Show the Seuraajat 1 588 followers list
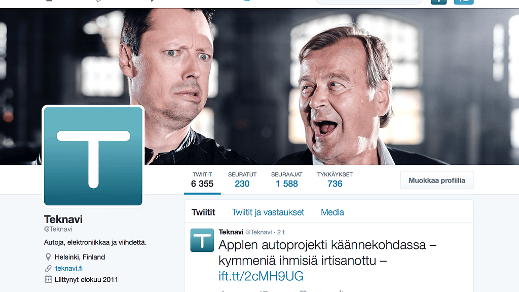The width and height of the screenshot is (519, 292). 287,180
